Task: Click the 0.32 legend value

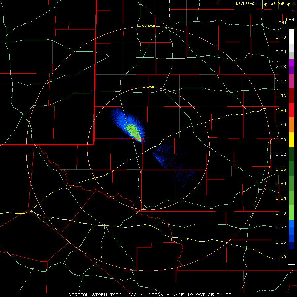Action: coord(281,227)
